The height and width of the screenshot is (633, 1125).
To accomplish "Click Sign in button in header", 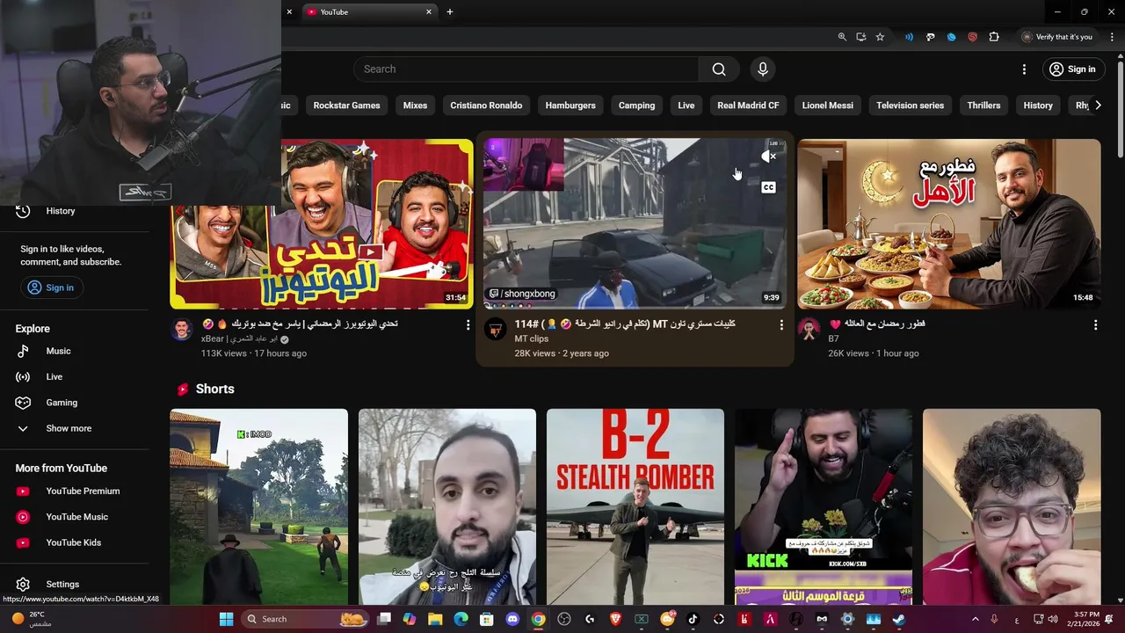I will coord(1072,69).
